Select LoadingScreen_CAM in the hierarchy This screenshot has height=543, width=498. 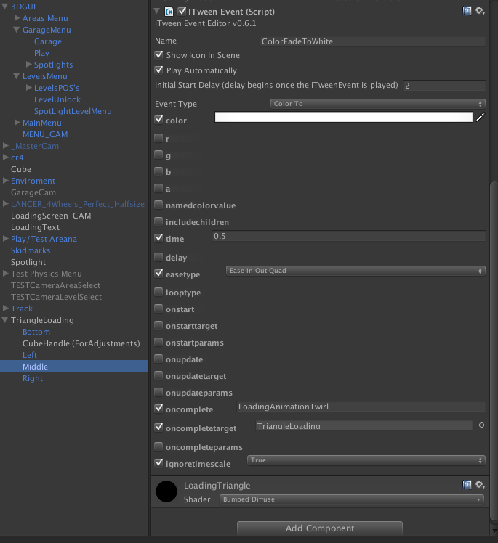[x=51, y=216]
